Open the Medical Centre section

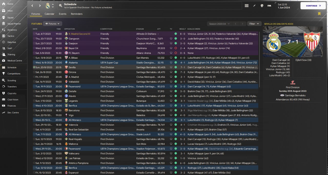point(15,61)
